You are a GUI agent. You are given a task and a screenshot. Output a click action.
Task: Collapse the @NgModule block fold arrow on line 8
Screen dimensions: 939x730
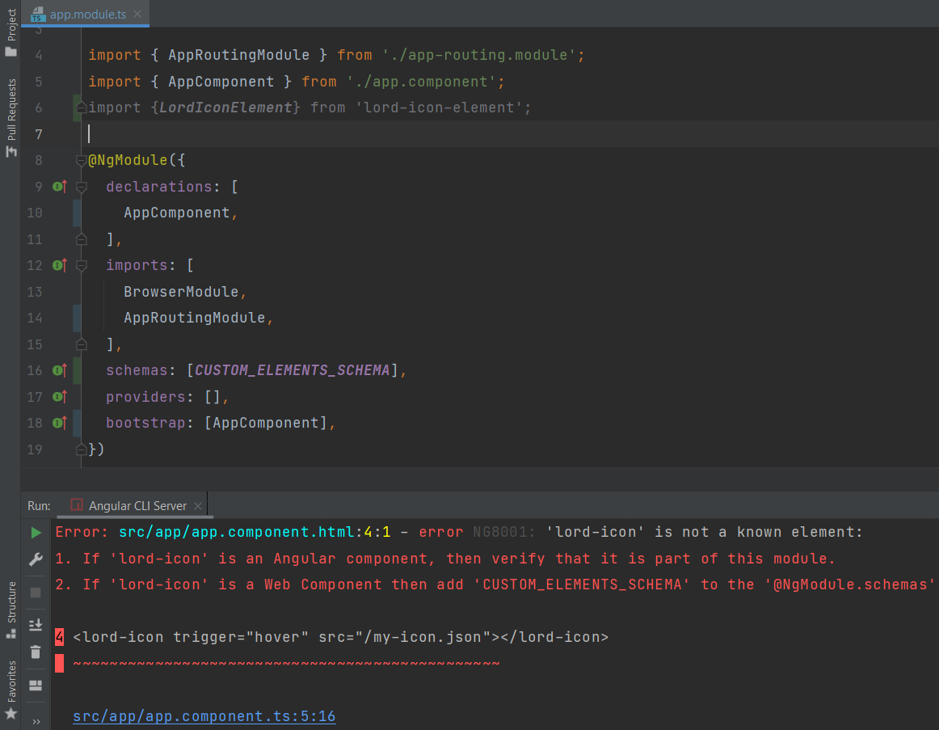[80, 160]
